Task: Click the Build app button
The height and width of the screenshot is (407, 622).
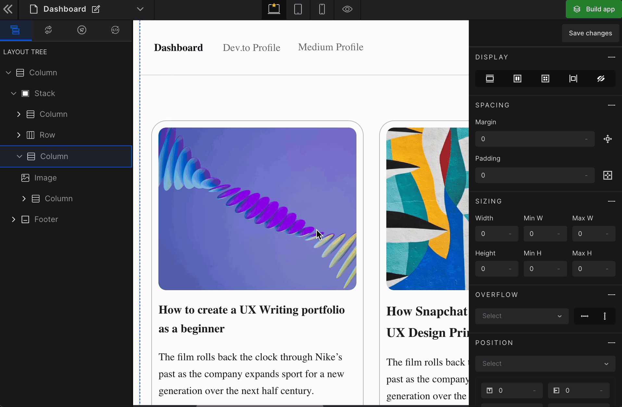Action: pyautogui.click(x=594, y=9)
